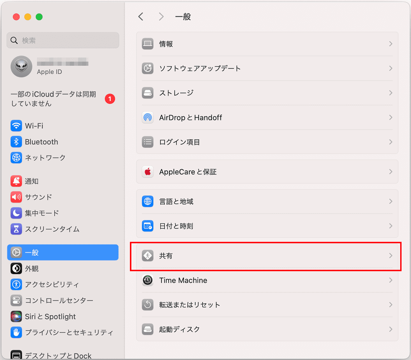Click the 日付と時刻 calendar icon
Screen dimensions: 411x360
(x=148, y=226)
